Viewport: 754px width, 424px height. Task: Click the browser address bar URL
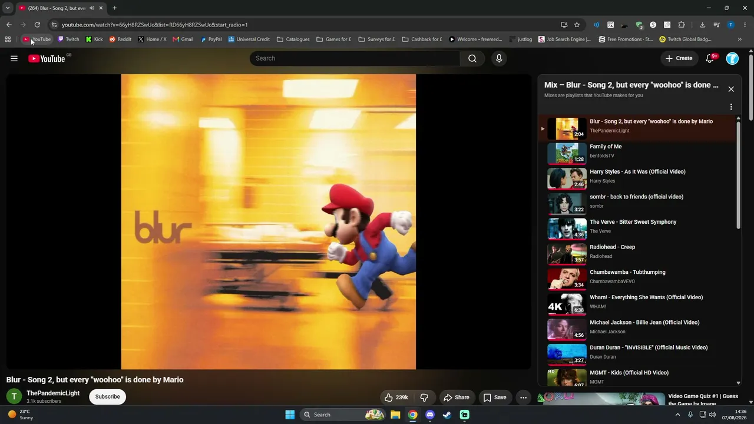tap(155, 25)
